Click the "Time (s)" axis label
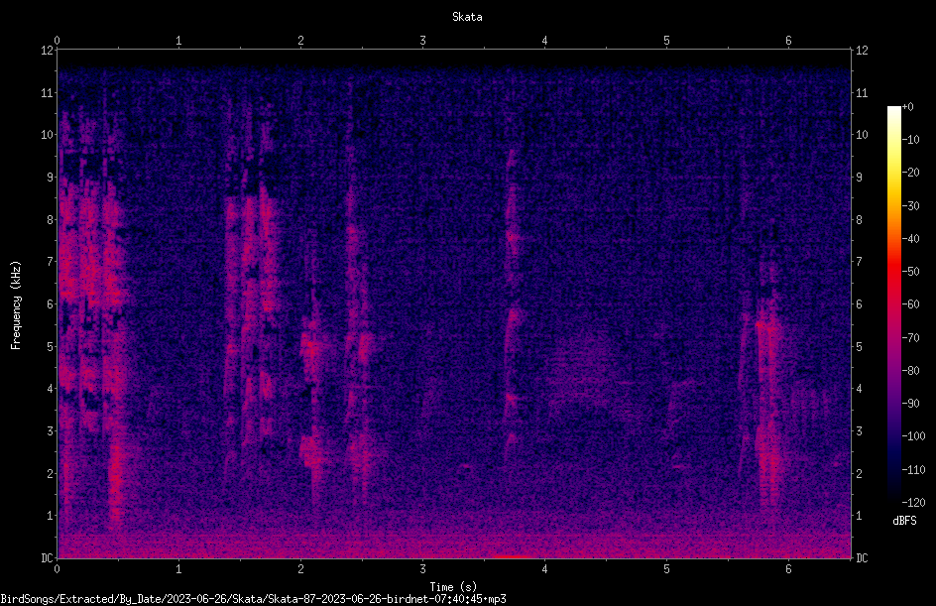Screen dimensions: 936x606 pos(453,587)
